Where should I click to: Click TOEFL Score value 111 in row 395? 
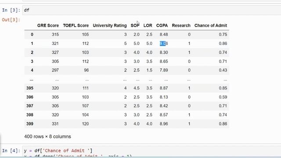click(86, 88)
